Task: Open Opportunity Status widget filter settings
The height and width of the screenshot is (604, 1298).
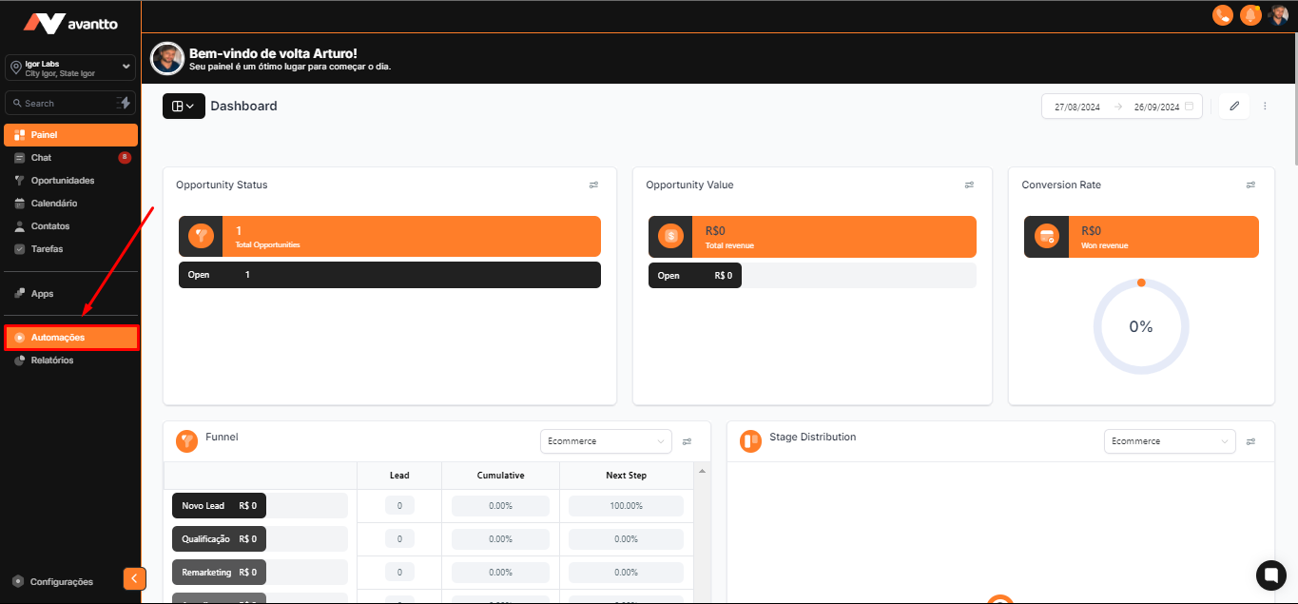Action: [x=593, y=185]
